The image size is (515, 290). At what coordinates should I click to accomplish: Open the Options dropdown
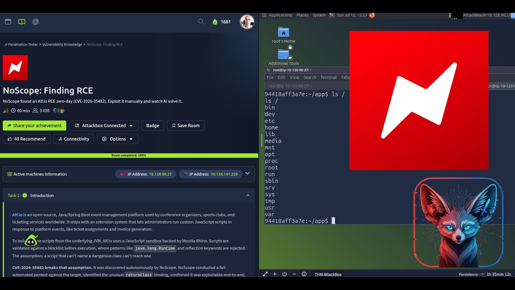point(117,139)
